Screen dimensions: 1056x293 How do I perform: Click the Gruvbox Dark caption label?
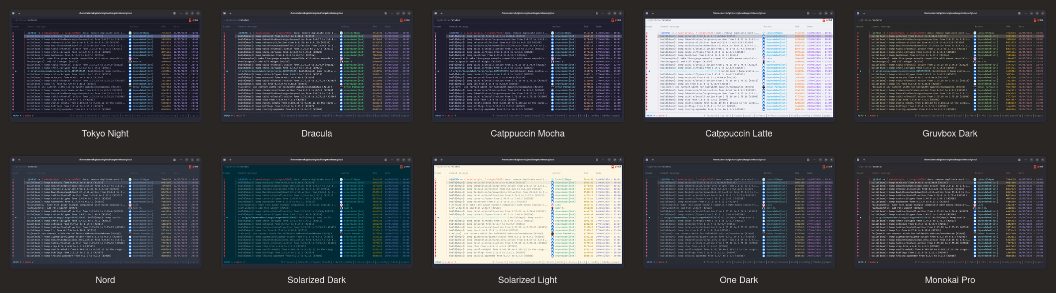(x=950, y=134)
